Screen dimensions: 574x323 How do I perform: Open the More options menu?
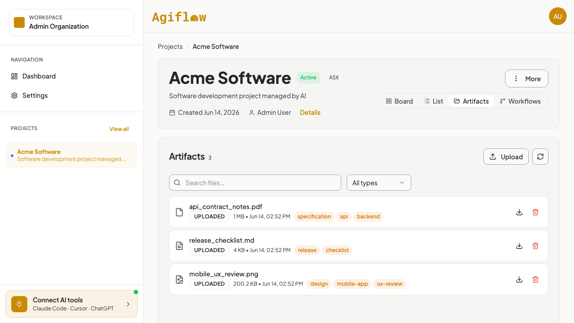click(x=526, y=79)
